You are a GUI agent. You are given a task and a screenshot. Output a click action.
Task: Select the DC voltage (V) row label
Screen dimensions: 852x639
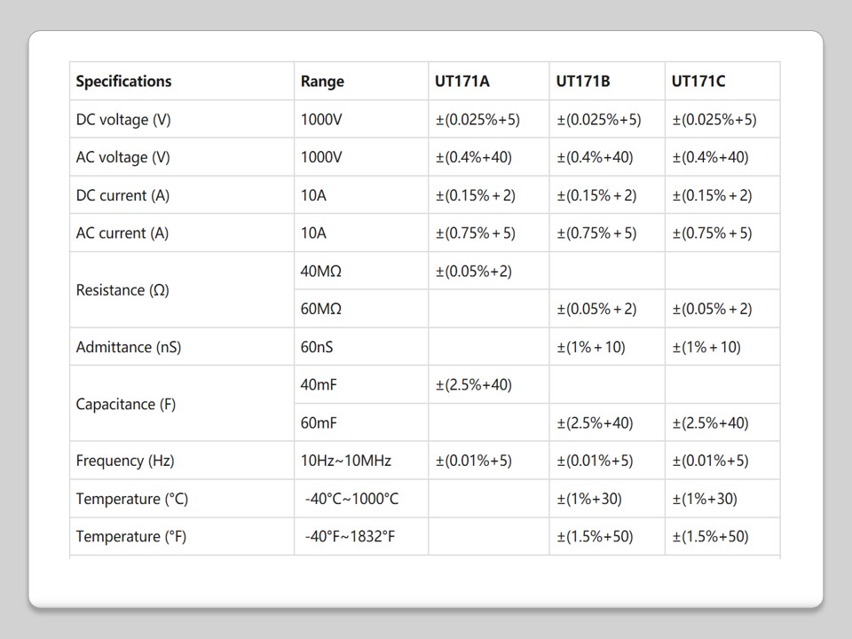(123, 120)
